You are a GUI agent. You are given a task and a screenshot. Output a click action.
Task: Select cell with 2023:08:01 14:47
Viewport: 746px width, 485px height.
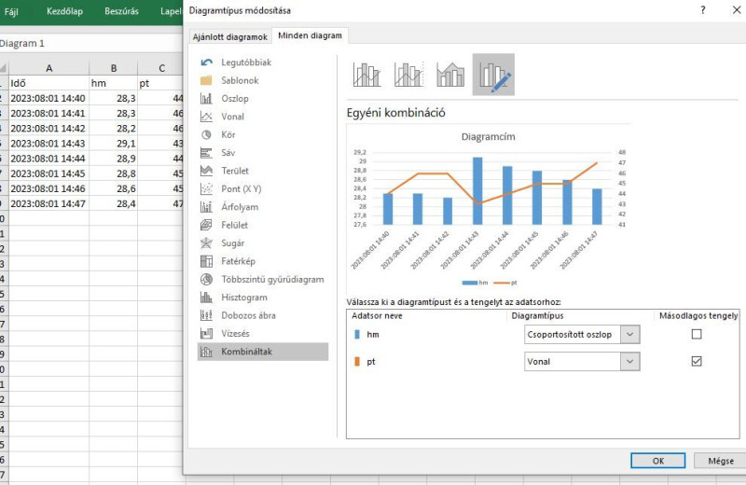pyautogui.click(x=49, y=203)
